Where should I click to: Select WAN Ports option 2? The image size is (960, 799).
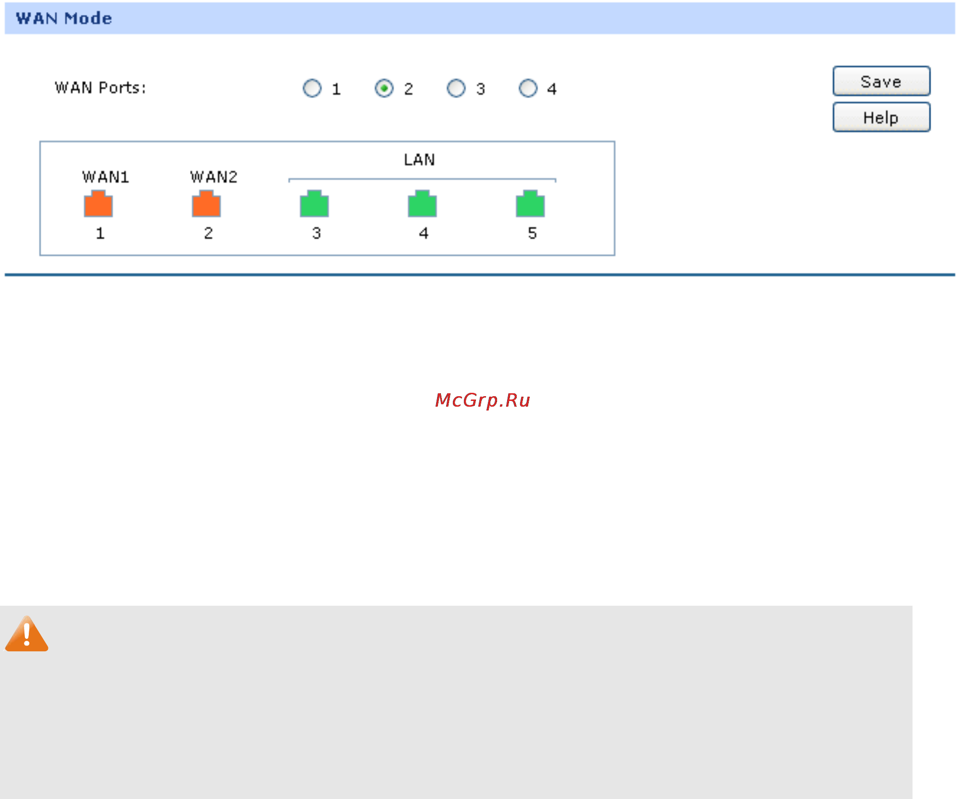point(384,88)
